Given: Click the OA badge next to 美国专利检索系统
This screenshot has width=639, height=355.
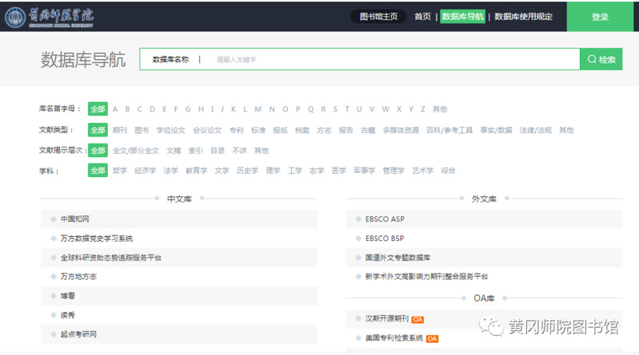Looking at the screenshot, I should (432, 338).
